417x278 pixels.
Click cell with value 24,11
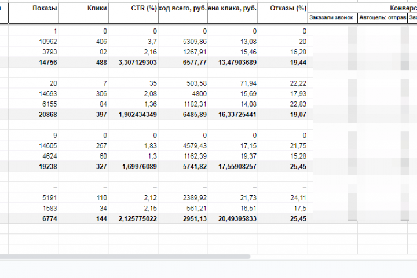click(283, 198)
